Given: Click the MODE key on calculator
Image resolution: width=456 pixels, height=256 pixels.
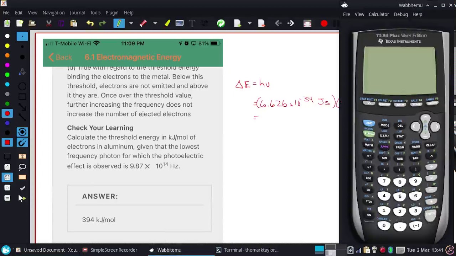Looking at the screenshot, I should point(385,125).
